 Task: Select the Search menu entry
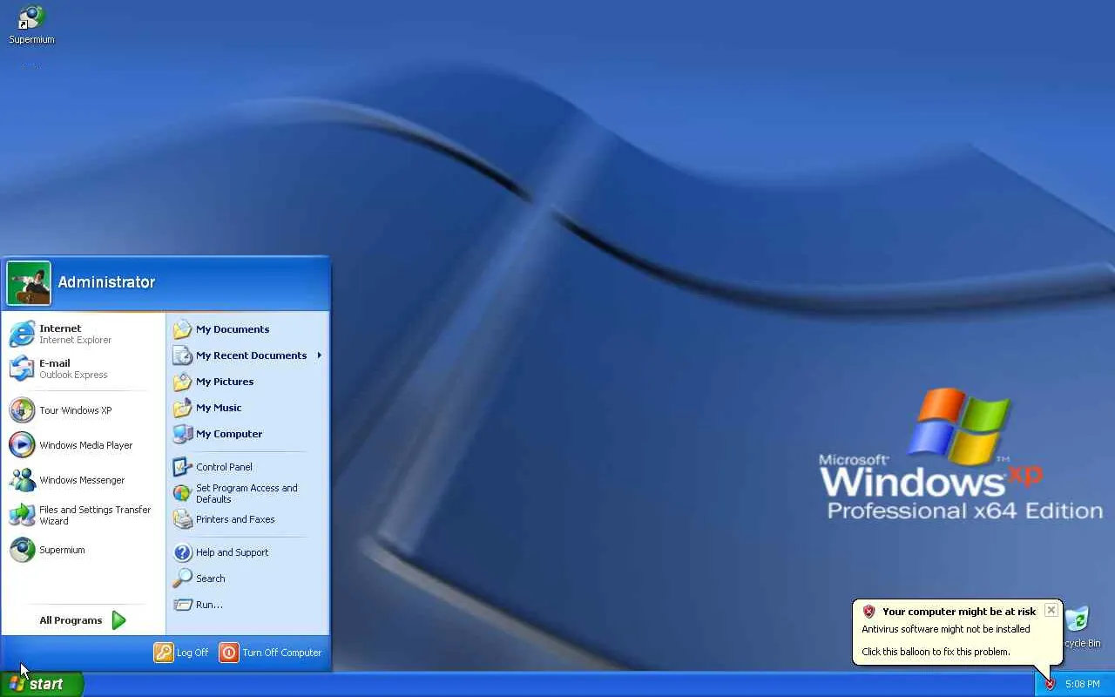pyautogui.click(x=211, y=579)
